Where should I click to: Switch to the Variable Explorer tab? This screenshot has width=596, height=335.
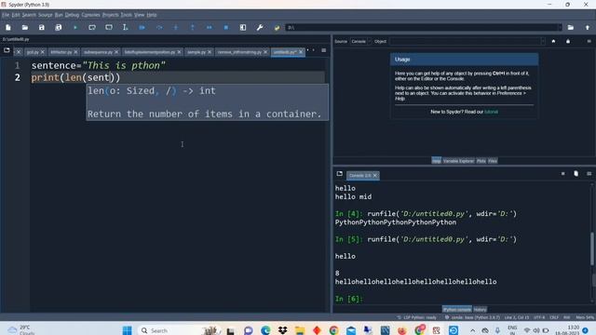[x=458, y=161]
